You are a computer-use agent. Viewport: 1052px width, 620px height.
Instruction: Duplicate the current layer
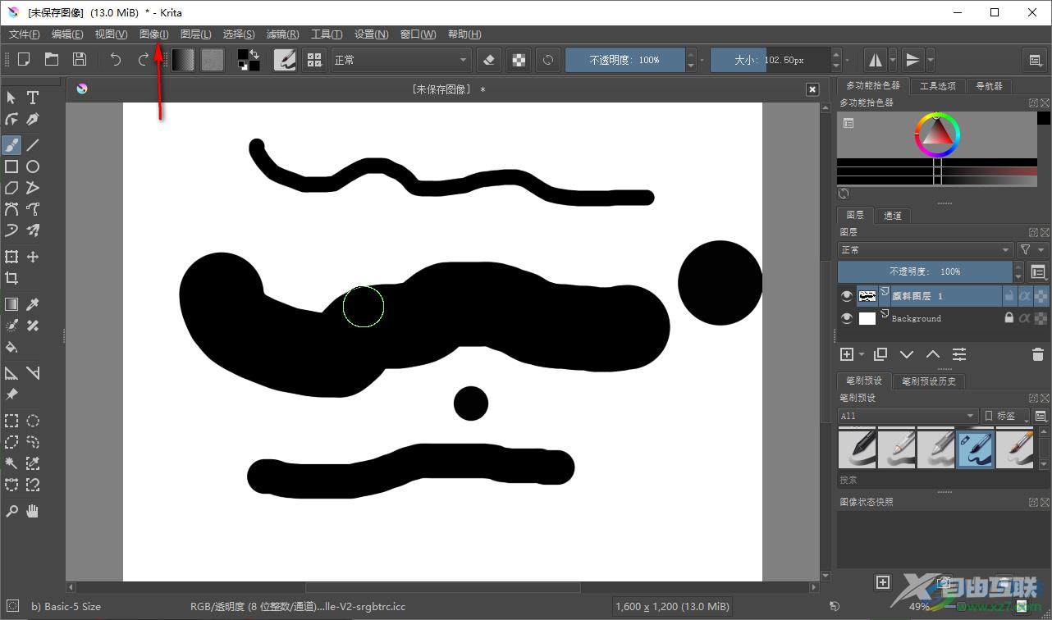click(880, 354)
